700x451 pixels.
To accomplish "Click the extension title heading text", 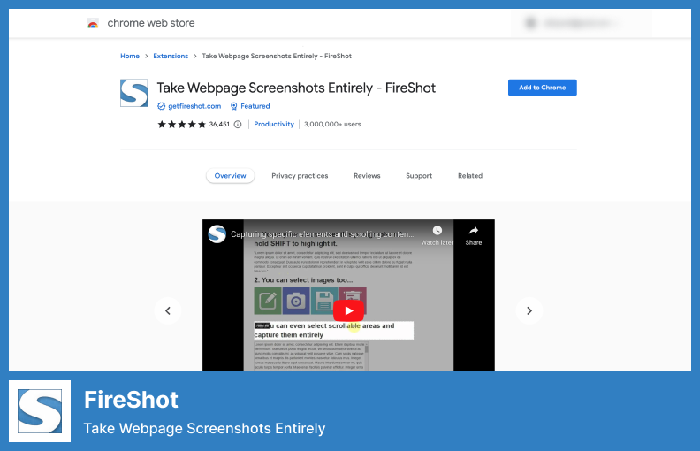I will [x=296, y=88].
